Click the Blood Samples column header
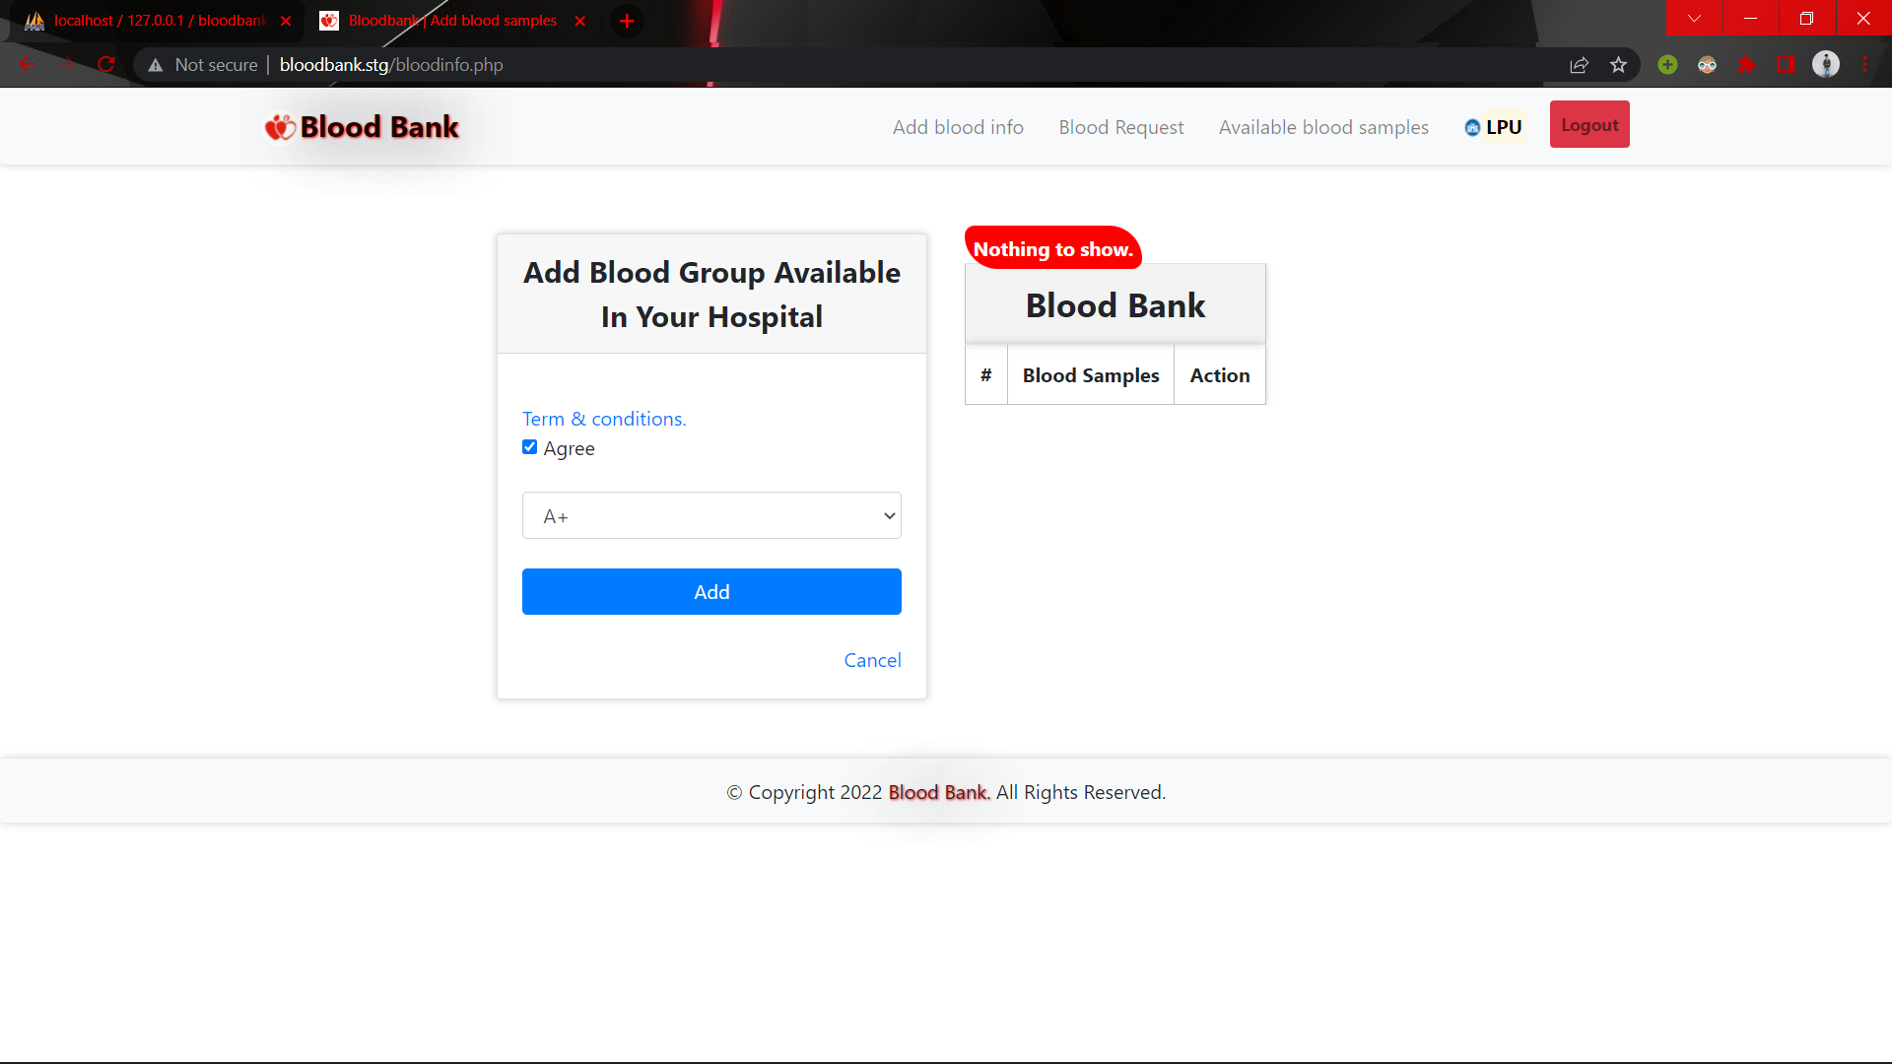The width and height of the screenshot is (1892, 1064). pyautogui.click(x=1091, y=375)
